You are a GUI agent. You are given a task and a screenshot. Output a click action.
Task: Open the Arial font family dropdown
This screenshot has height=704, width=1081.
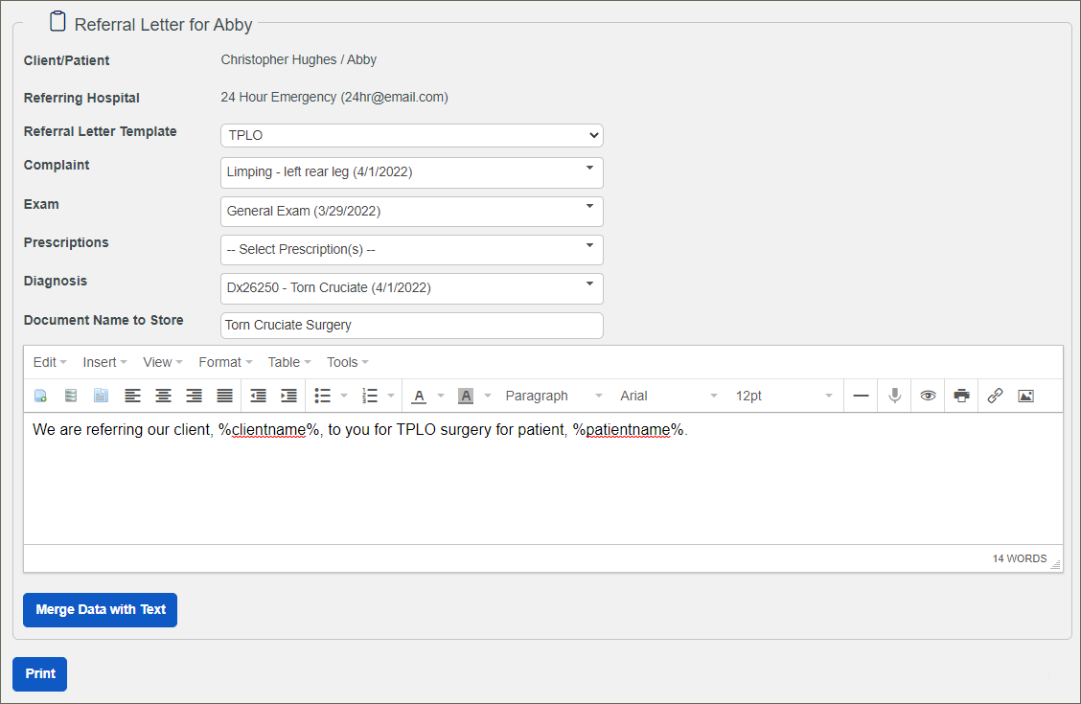[x=669, y=397]
